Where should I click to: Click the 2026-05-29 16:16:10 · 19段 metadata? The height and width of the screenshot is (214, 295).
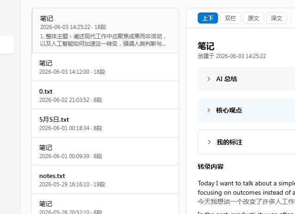[x=72, y=184]
